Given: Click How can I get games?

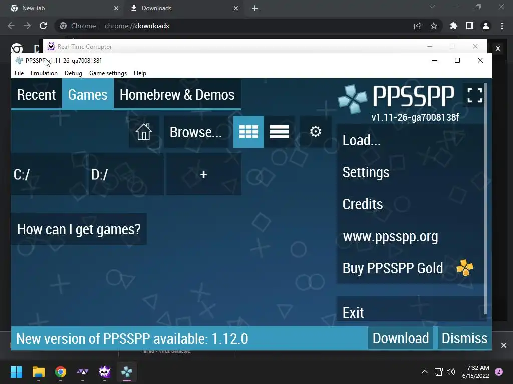Looking at the screenshot, I should (79, 229).
